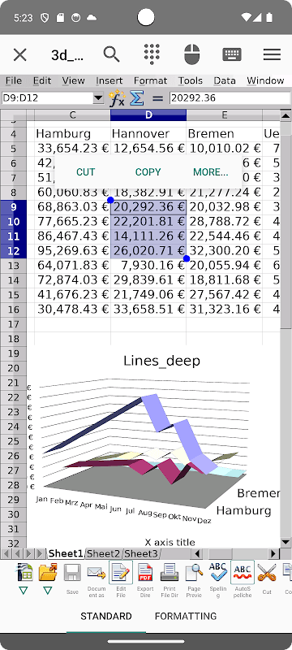Click the formula input line showing 20292.36
Image resolution: width=292 pixels, height=650 pixels.
tap(230, 98)
